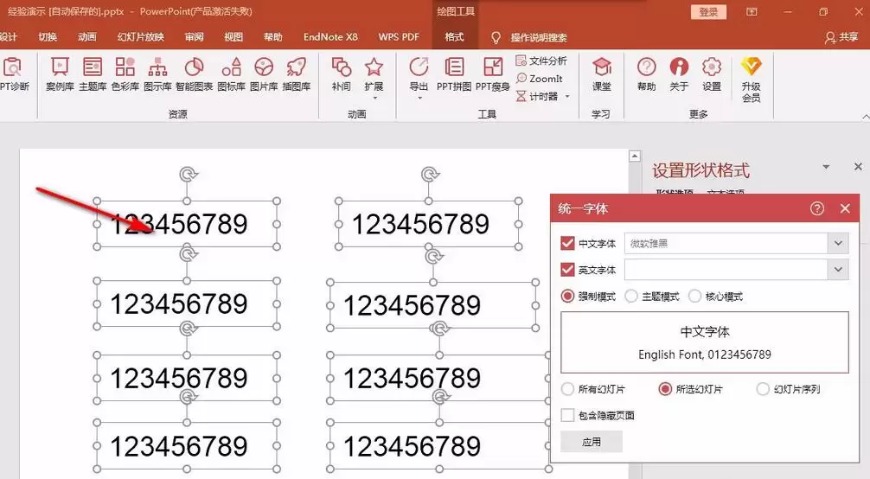Expand the 中文字体 font dropdown
This screenshot has height=479, width=870.
[x=837, y=244]
